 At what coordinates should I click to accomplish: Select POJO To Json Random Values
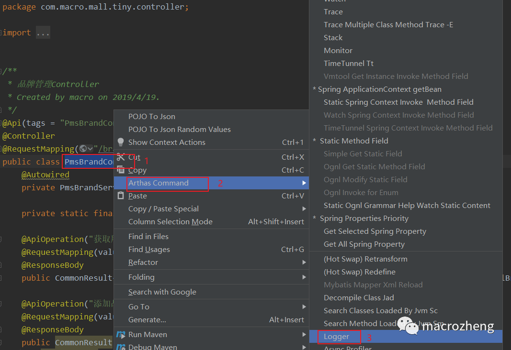tap(211, 129)
